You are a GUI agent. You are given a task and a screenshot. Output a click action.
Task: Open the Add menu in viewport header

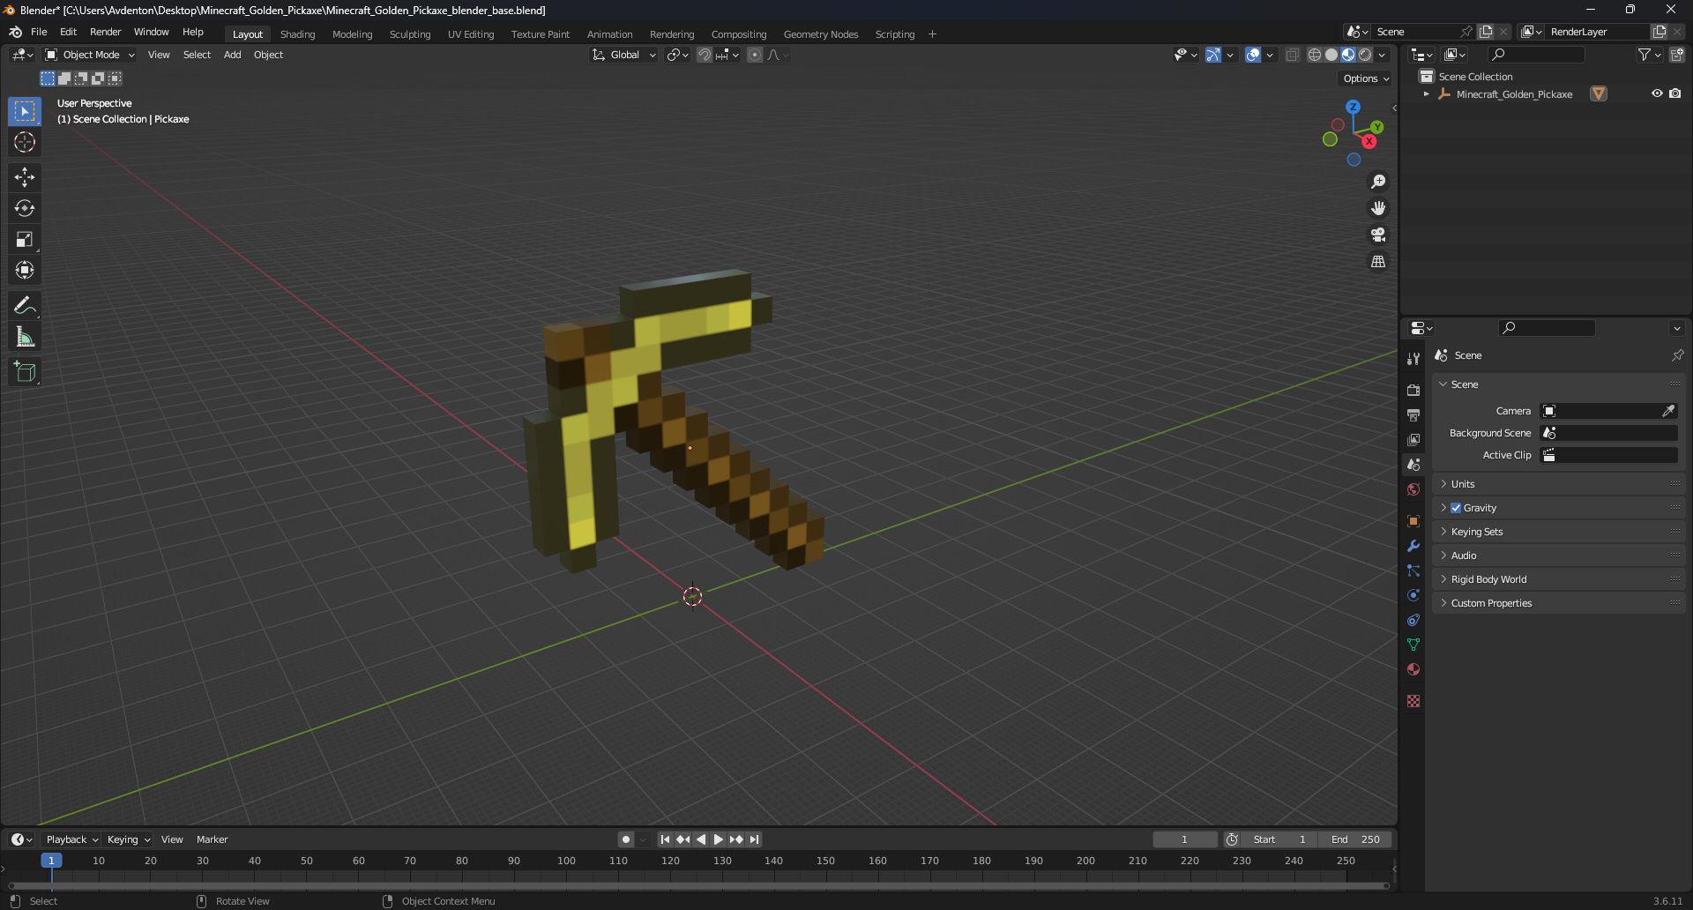pos(232,55)
